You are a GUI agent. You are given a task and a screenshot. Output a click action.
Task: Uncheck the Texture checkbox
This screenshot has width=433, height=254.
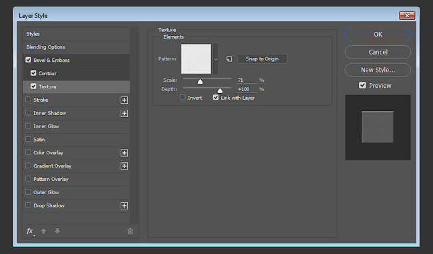pyautogui.click(x=33, y=86)
